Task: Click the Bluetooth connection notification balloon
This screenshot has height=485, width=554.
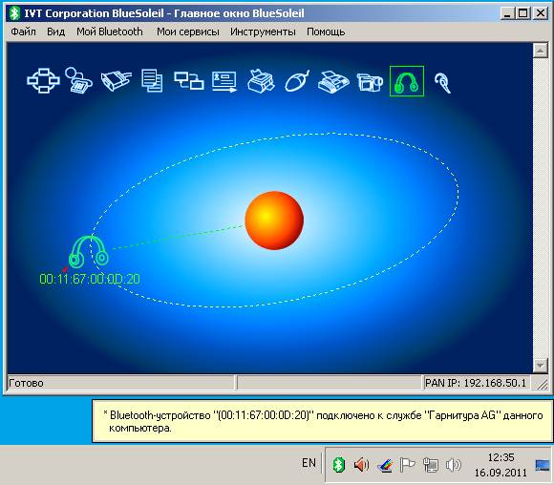Action: [323, 421]
